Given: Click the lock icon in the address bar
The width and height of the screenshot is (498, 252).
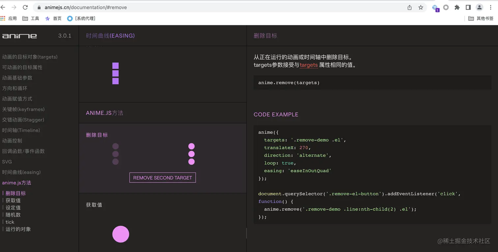Looking at the screenshot, I should (39, 7).
